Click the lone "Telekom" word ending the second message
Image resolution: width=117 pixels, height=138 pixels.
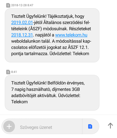(20, 102)
